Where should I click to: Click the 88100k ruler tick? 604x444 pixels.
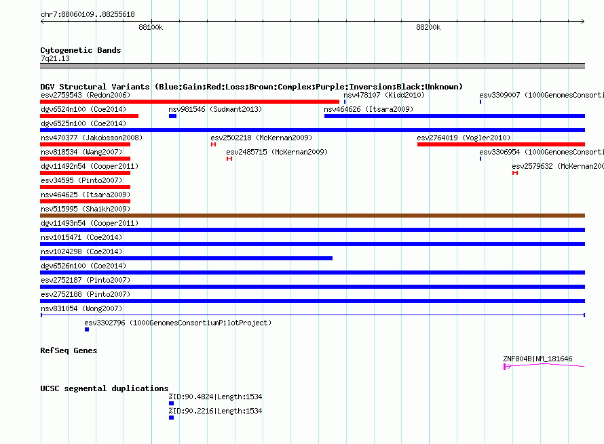coord(151,21)
